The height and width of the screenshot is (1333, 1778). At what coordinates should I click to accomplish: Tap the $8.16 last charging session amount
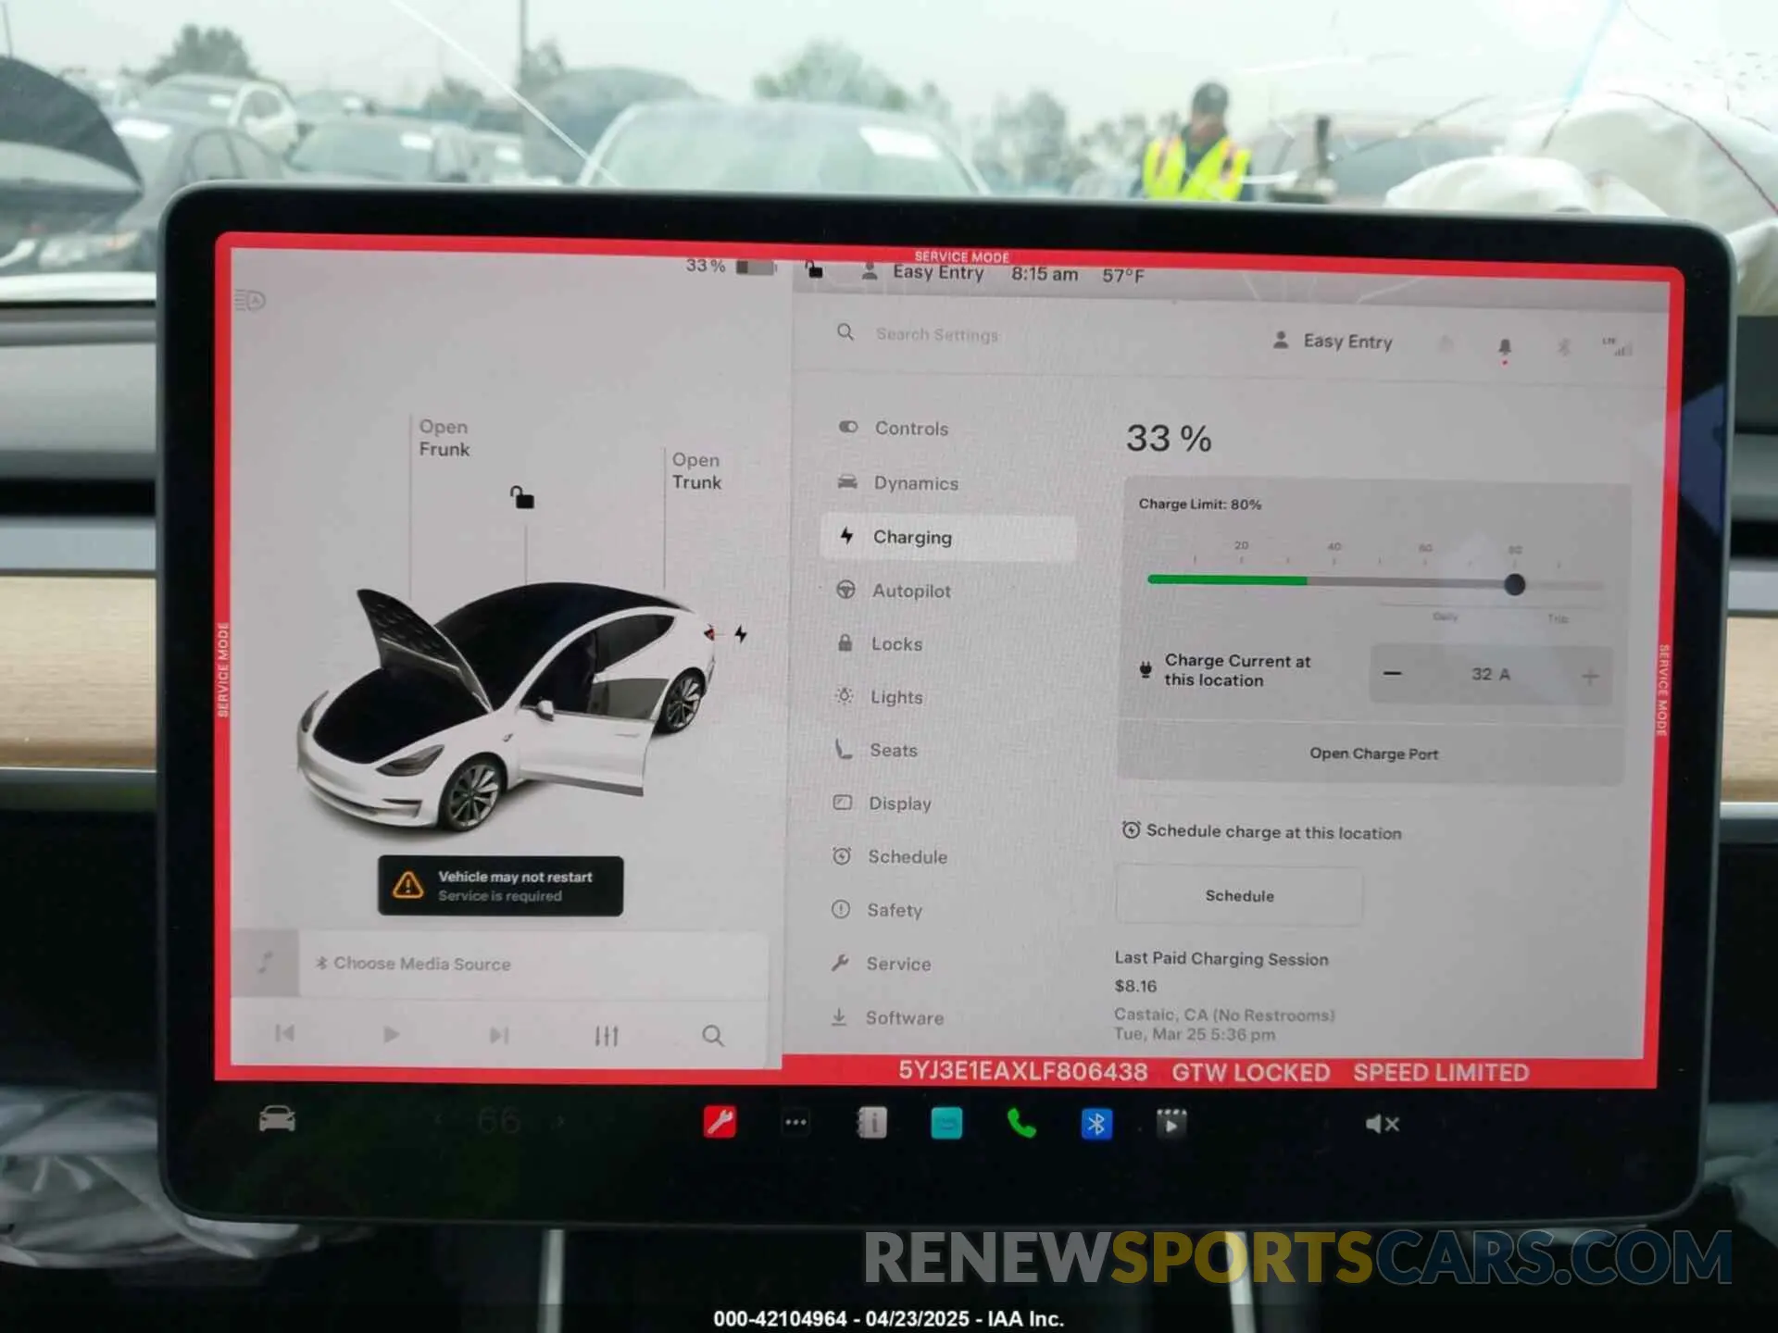click(1136, 987)
